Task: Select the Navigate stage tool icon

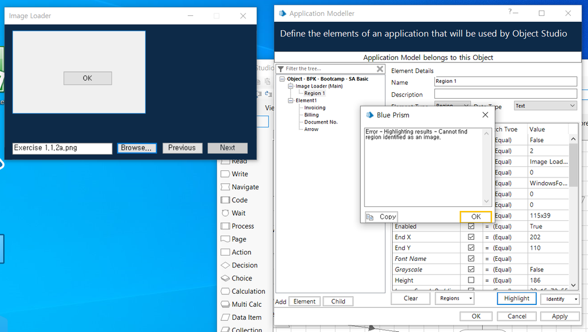Action: [x=225, y=187]
